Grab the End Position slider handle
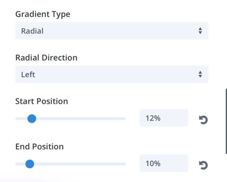 [x=30, y=164]
